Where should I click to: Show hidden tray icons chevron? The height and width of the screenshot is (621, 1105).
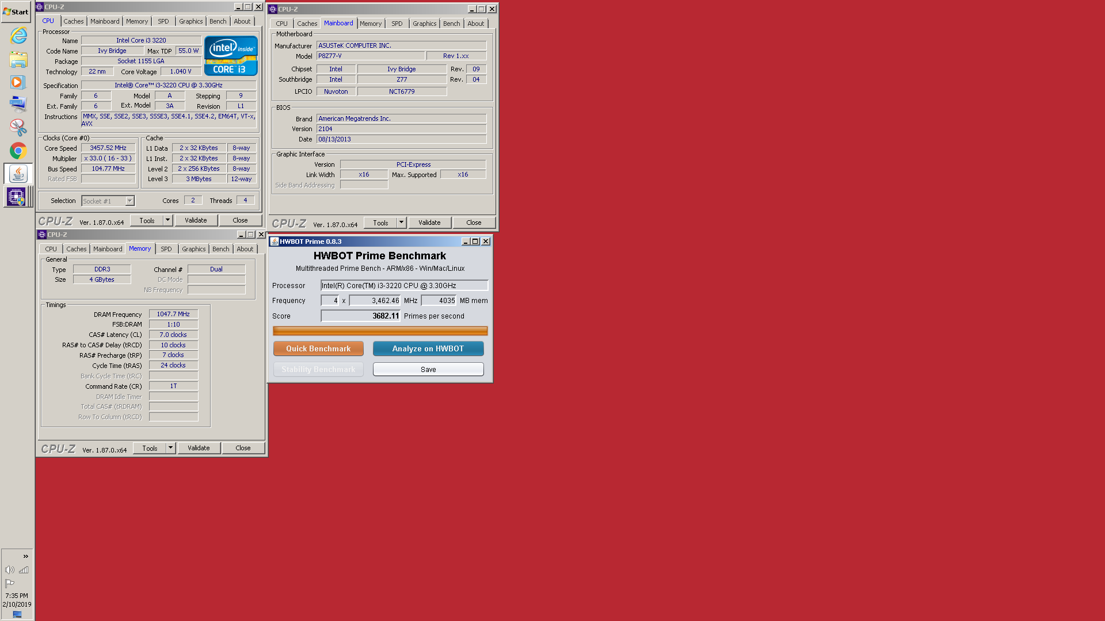(25, 556)
